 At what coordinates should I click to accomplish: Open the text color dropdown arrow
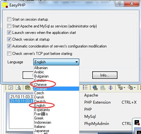(x=124, y=88)
